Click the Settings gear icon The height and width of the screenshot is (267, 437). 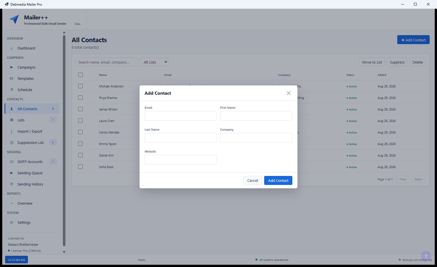(x=12, y=223)
